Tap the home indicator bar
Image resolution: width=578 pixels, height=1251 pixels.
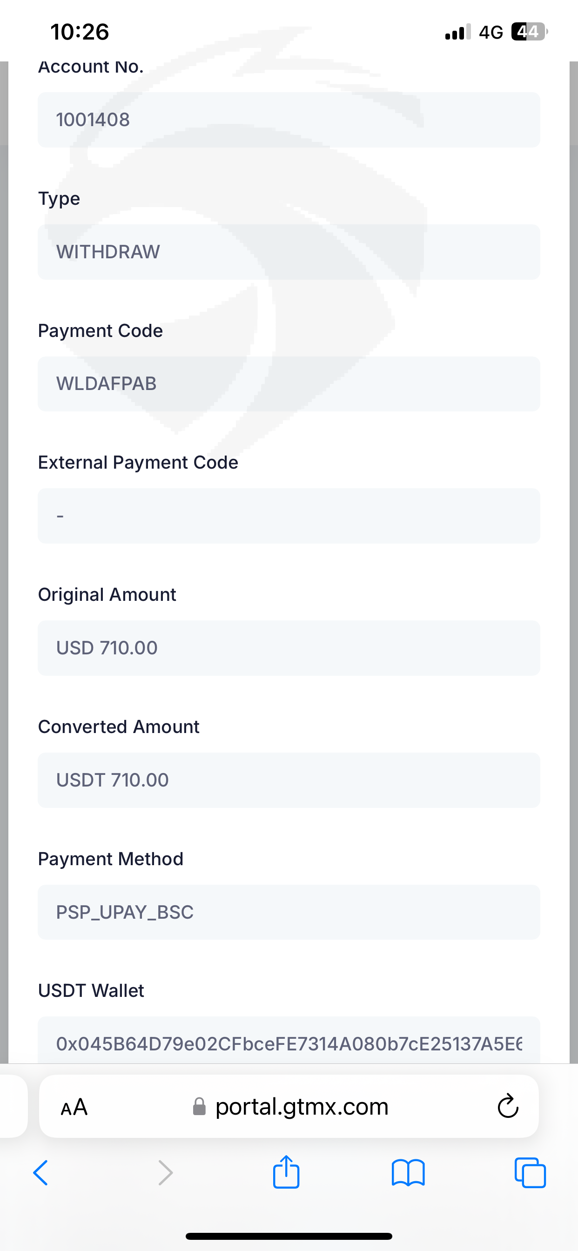click(289, 1236)
